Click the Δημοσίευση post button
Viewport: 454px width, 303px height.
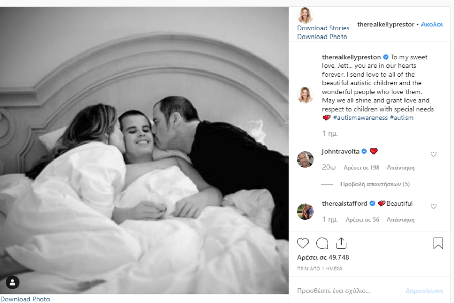click(x=424, y=291)
